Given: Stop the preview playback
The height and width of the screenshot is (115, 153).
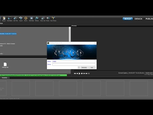Looking at the screenshot, I should 82,73.
